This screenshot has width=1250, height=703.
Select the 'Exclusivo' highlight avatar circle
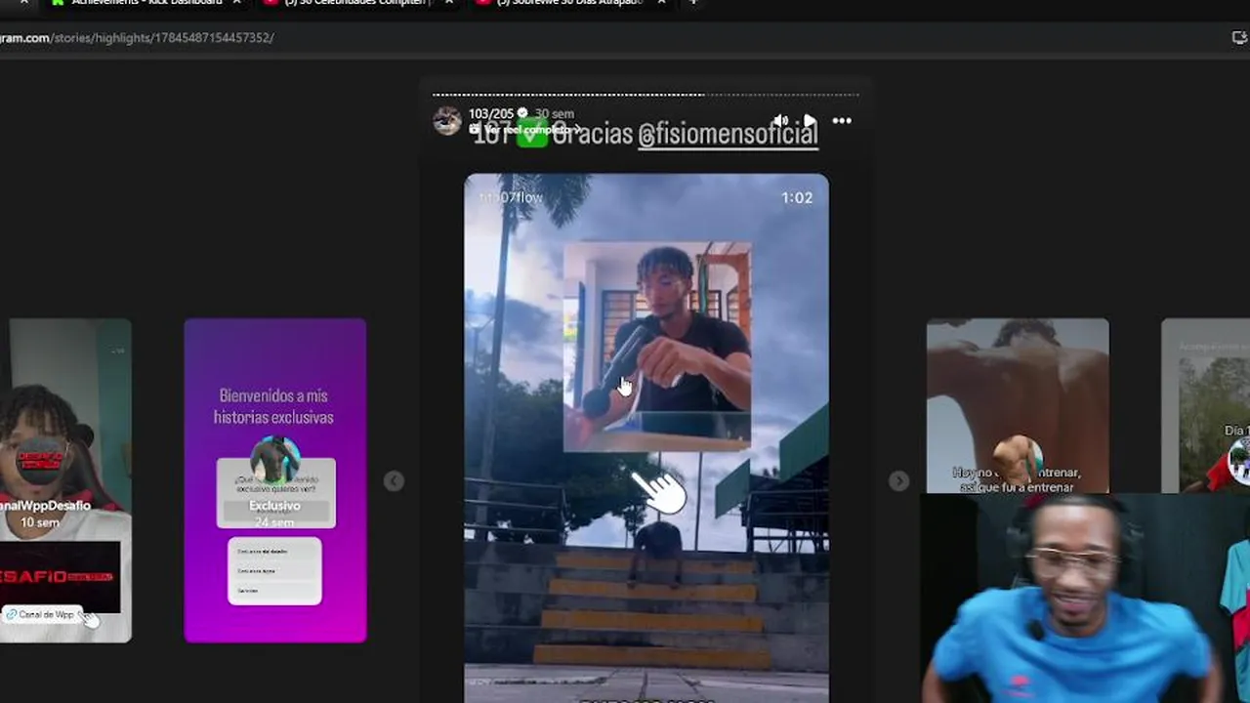point(274,459)
